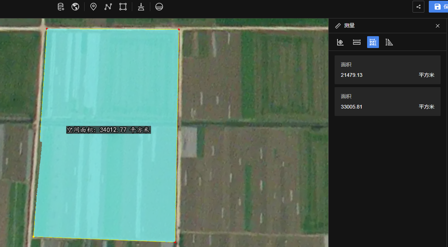Click the flatten terrain tool icon

pos(141,7)
